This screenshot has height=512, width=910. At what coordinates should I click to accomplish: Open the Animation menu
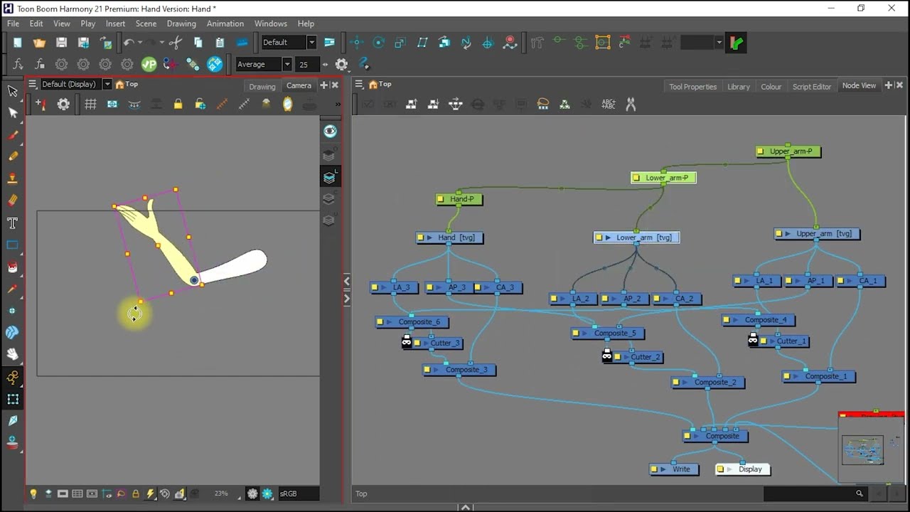pos(225,23)
